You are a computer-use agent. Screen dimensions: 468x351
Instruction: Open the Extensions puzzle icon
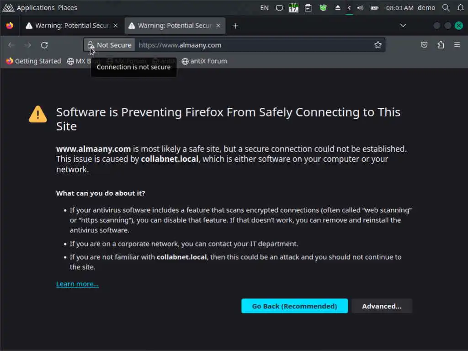[441, 45]
